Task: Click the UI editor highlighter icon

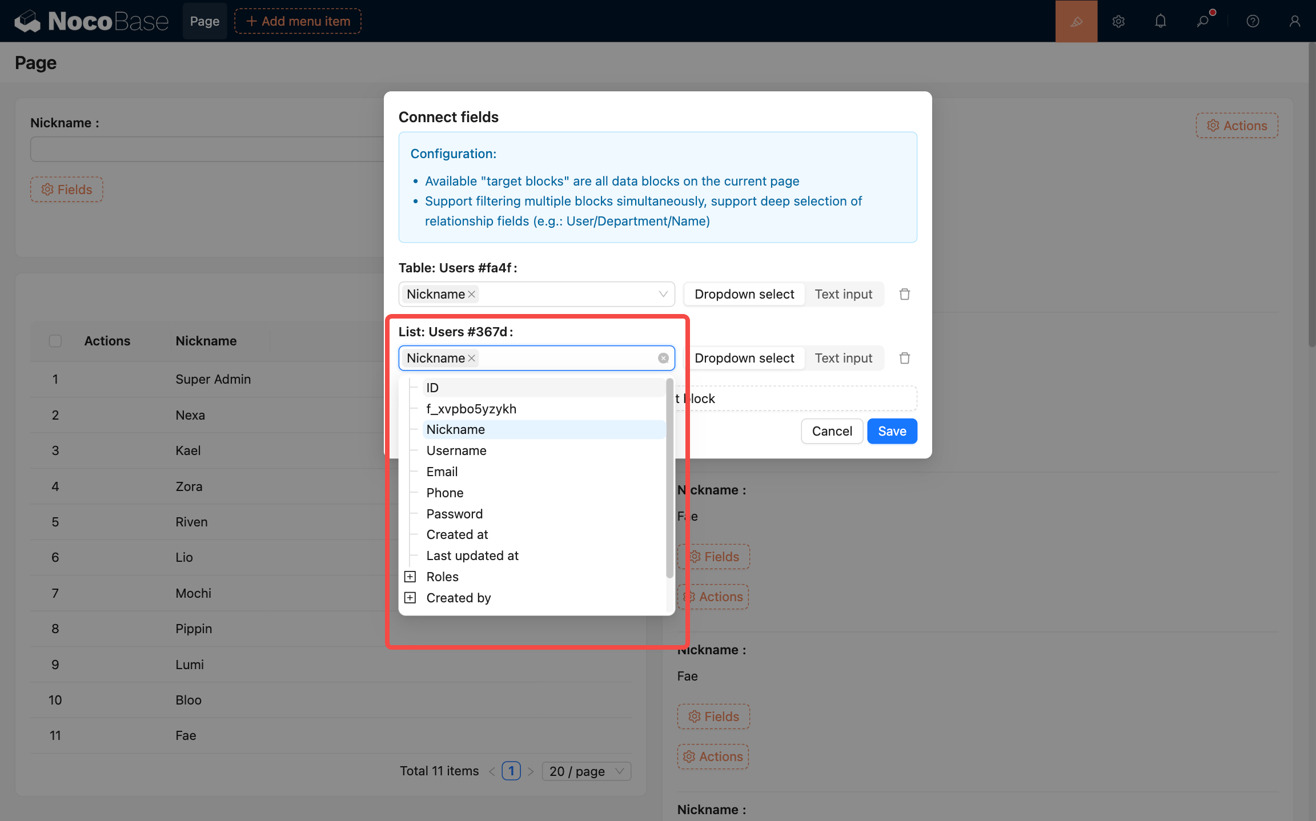Action: click(x=1076, y=21)
